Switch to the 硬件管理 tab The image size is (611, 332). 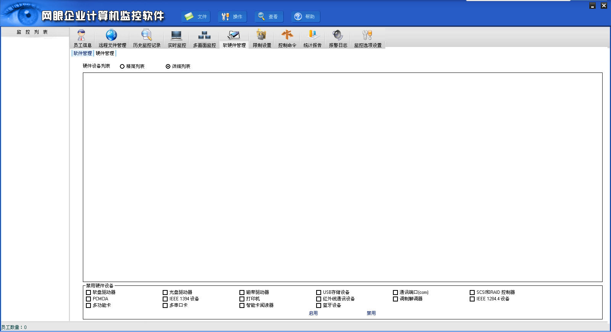pyautogui.click(x=105, y=53)
